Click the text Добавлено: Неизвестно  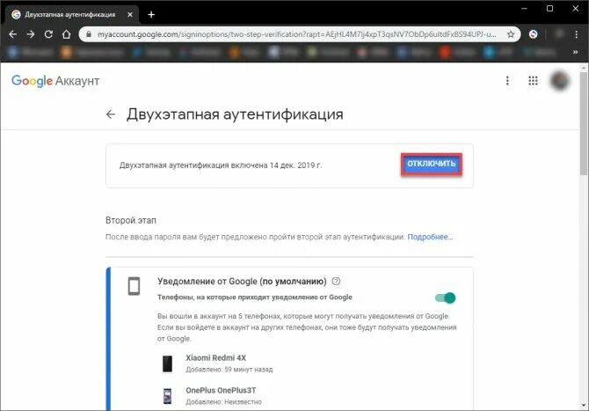(x=224, y=402)
